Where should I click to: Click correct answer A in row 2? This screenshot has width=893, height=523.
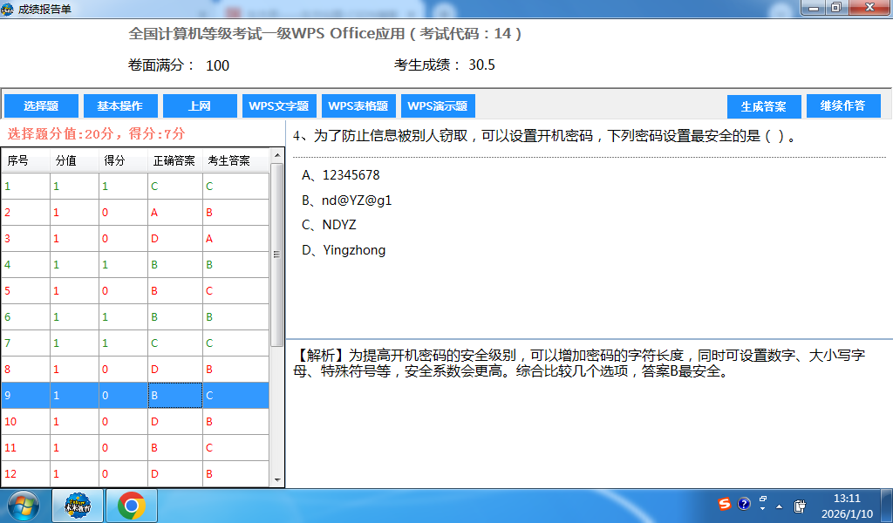(175, 213)
